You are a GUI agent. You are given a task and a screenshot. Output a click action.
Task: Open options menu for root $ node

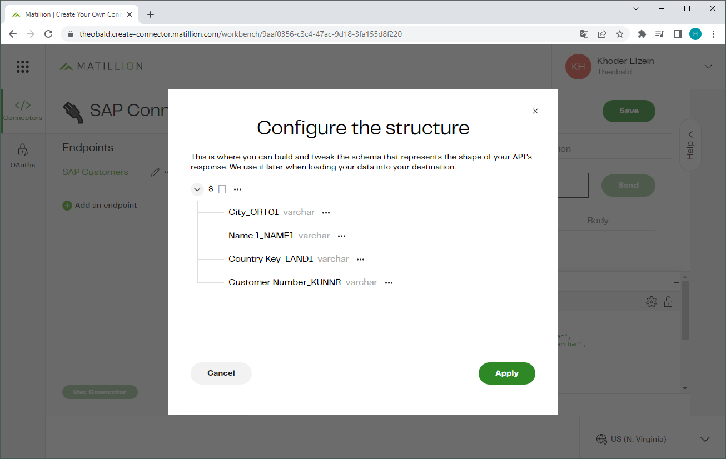click(x=238, y=189)
